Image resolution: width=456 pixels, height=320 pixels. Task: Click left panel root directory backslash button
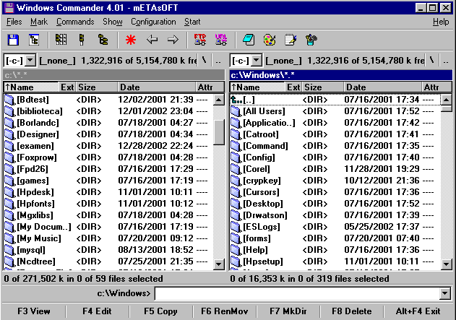[x=205, y=61]
